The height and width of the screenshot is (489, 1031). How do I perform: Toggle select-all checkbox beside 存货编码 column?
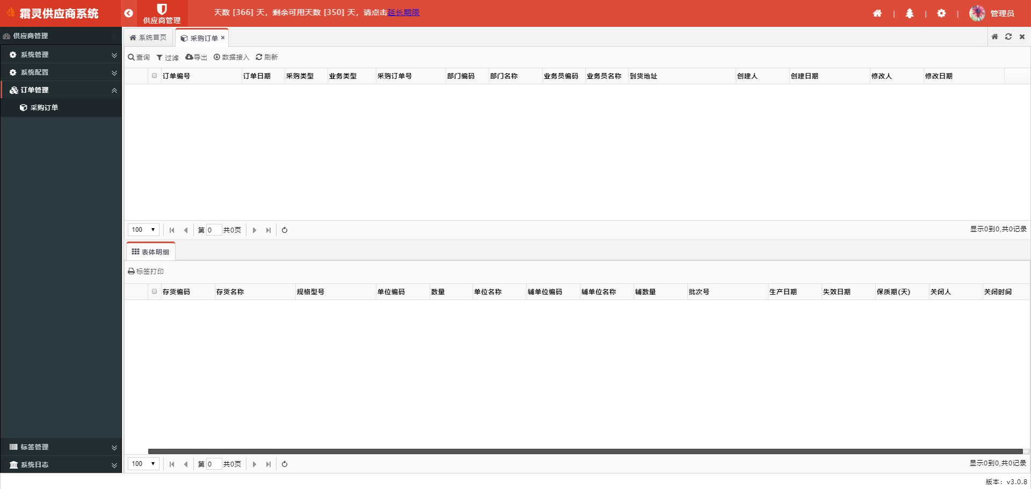[x=155, y=291]
